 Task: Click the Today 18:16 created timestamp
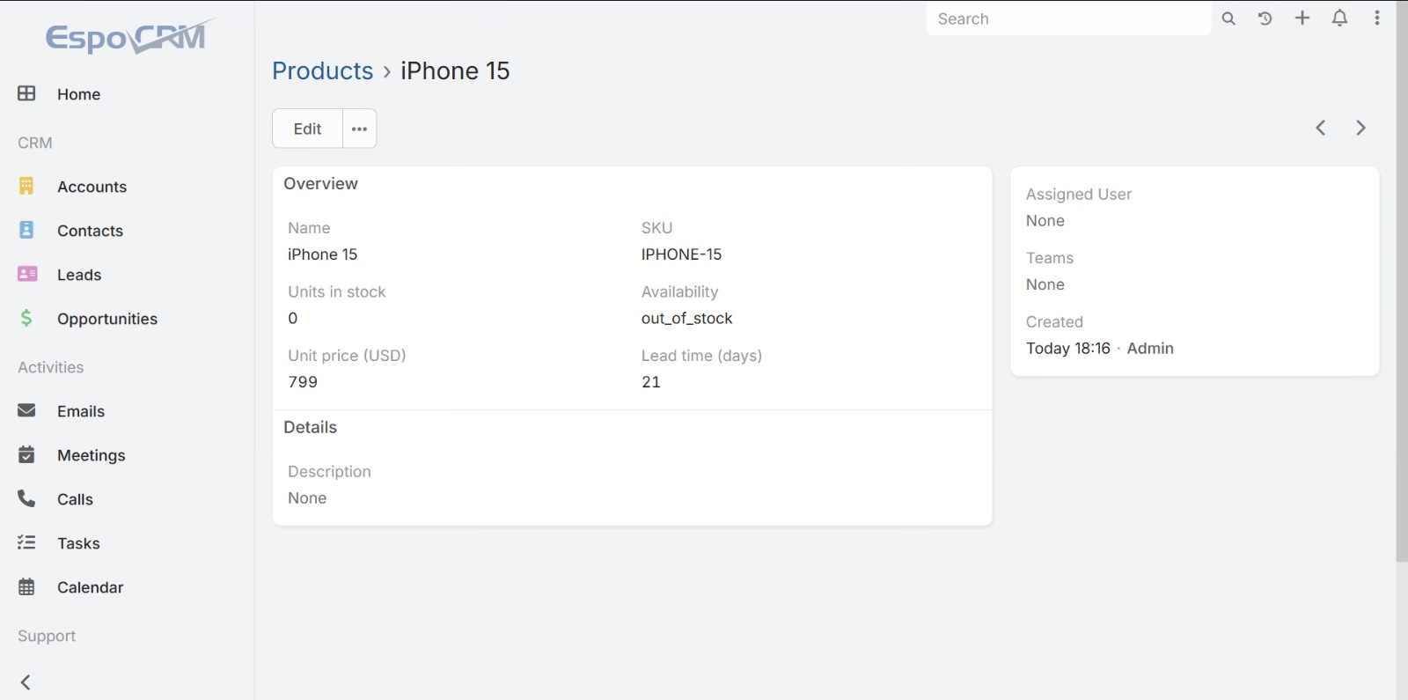pyautogui.click(x=1068, y=348)
